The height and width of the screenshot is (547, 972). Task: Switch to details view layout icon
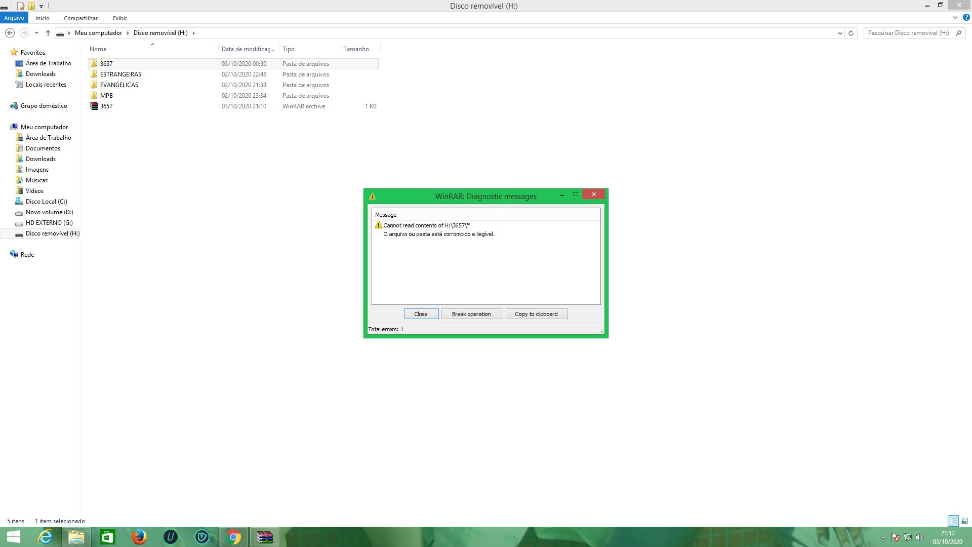click(953, 521)
